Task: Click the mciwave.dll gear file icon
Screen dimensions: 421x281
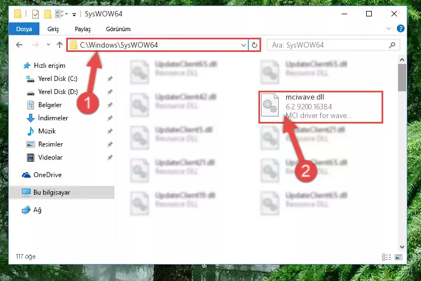Action: (269, 105)
